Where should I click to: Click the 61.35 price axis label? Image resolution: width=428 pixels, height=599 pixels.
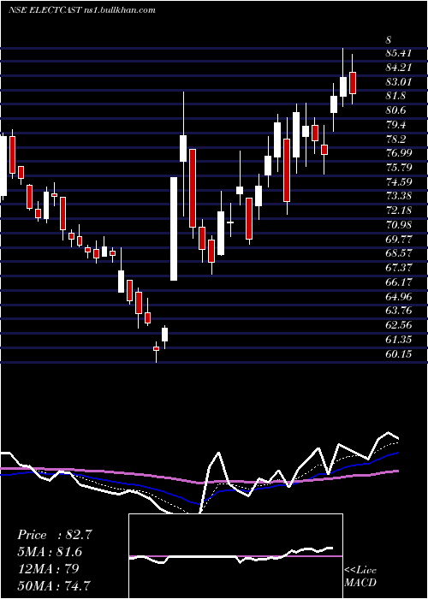(x=399, y=339)
